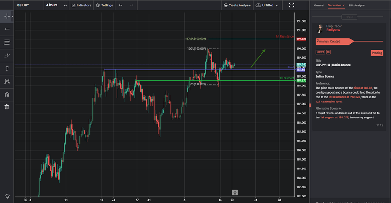Click the title 'GBPJPY H4 | Bullish bounce'
The width and height of the screenshot is (391, 203).
pyautogui.click(x=333, y=65)
